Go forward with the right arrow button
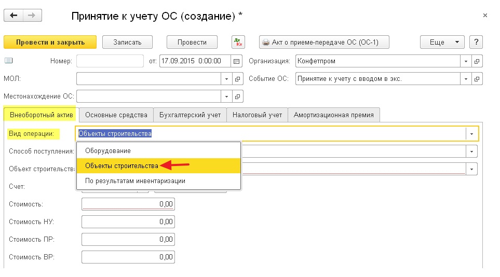The width and height of the screenshot is (500, 277). pyautogui.click(x=32, y=15)
